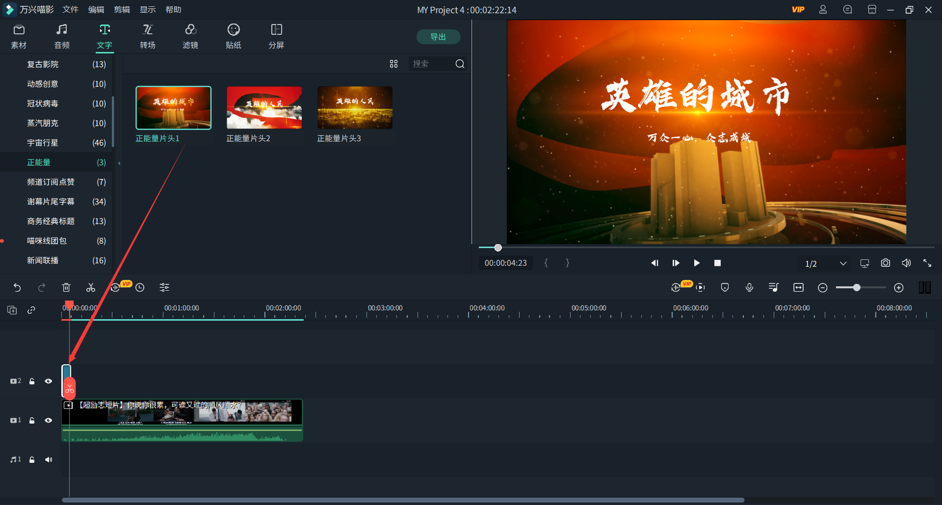Hide video track 2 with the eye icon
This screenshot has width=942, height=505.
click(x=48, y=381)
